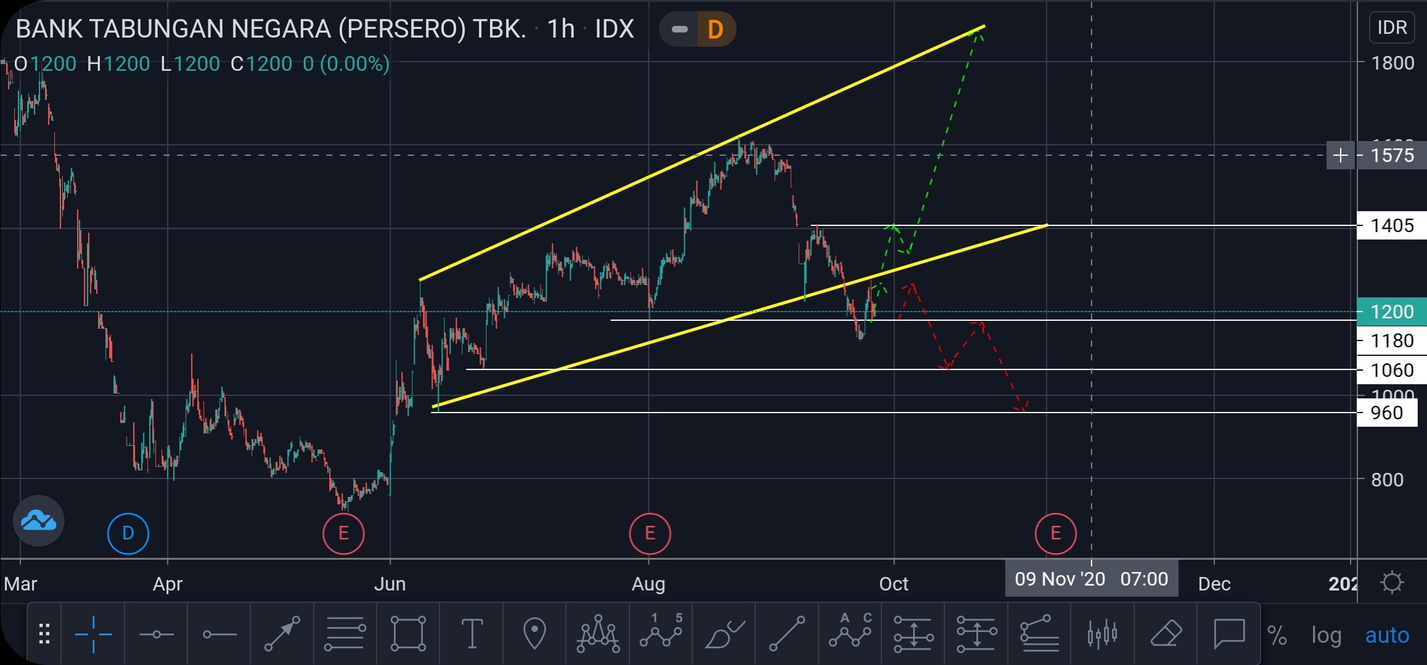Viewport: 1427px width, 665px height.
Task: Select the slanted-line-over-levels drawing tool
Action: click(1039, 634)
